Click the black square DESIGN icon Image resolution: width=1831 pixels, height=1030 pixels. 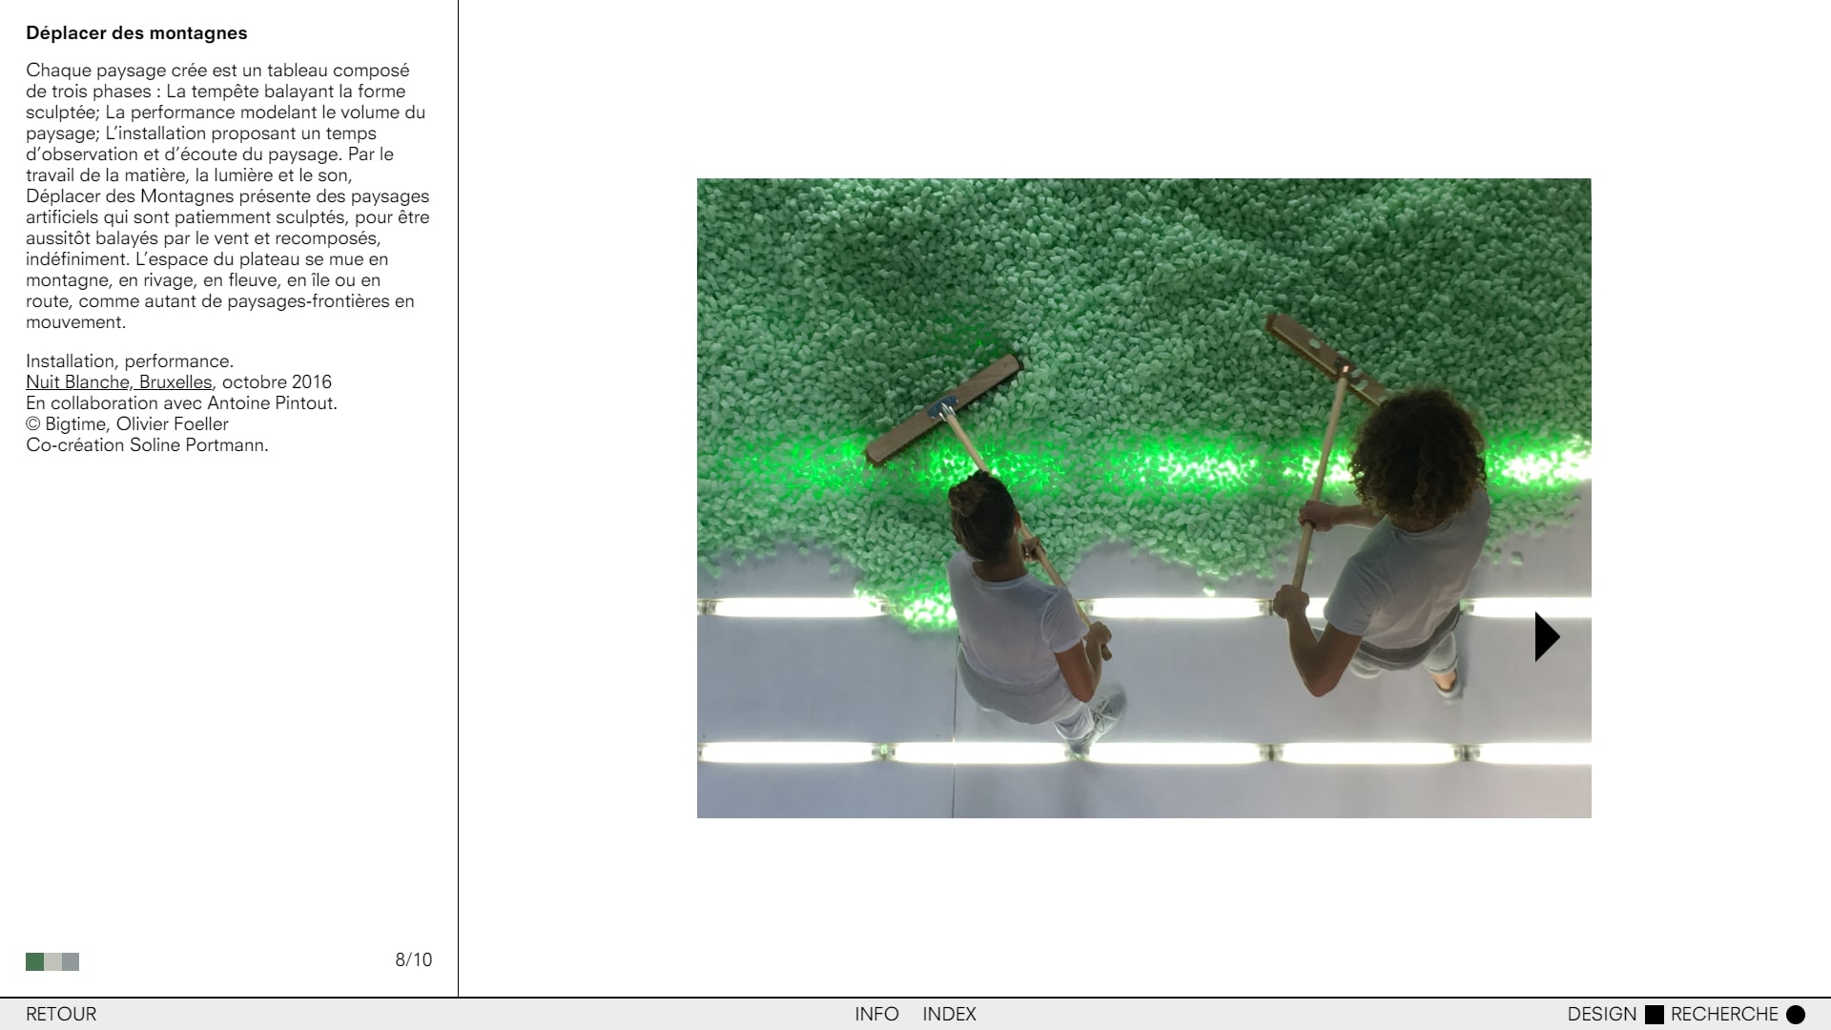point(1655,1015)
